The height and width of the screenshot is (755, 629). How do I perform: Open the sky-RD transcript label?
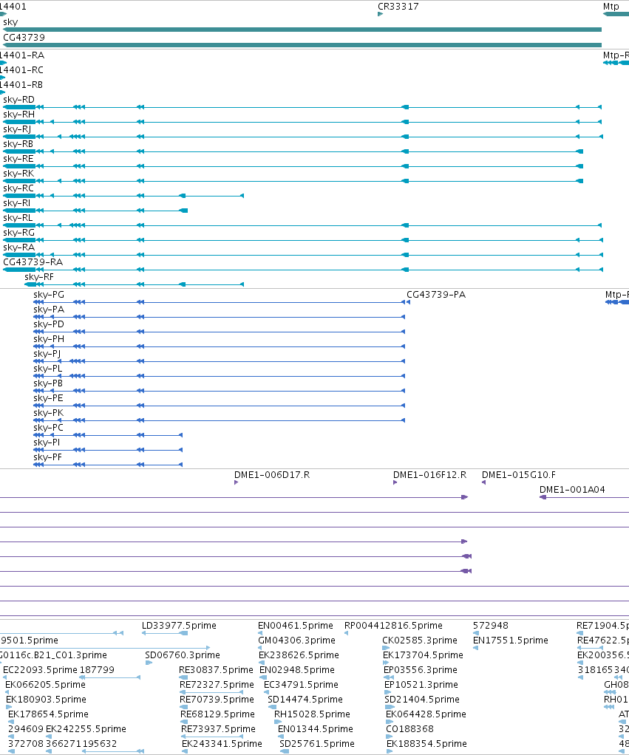click(18, 100)
